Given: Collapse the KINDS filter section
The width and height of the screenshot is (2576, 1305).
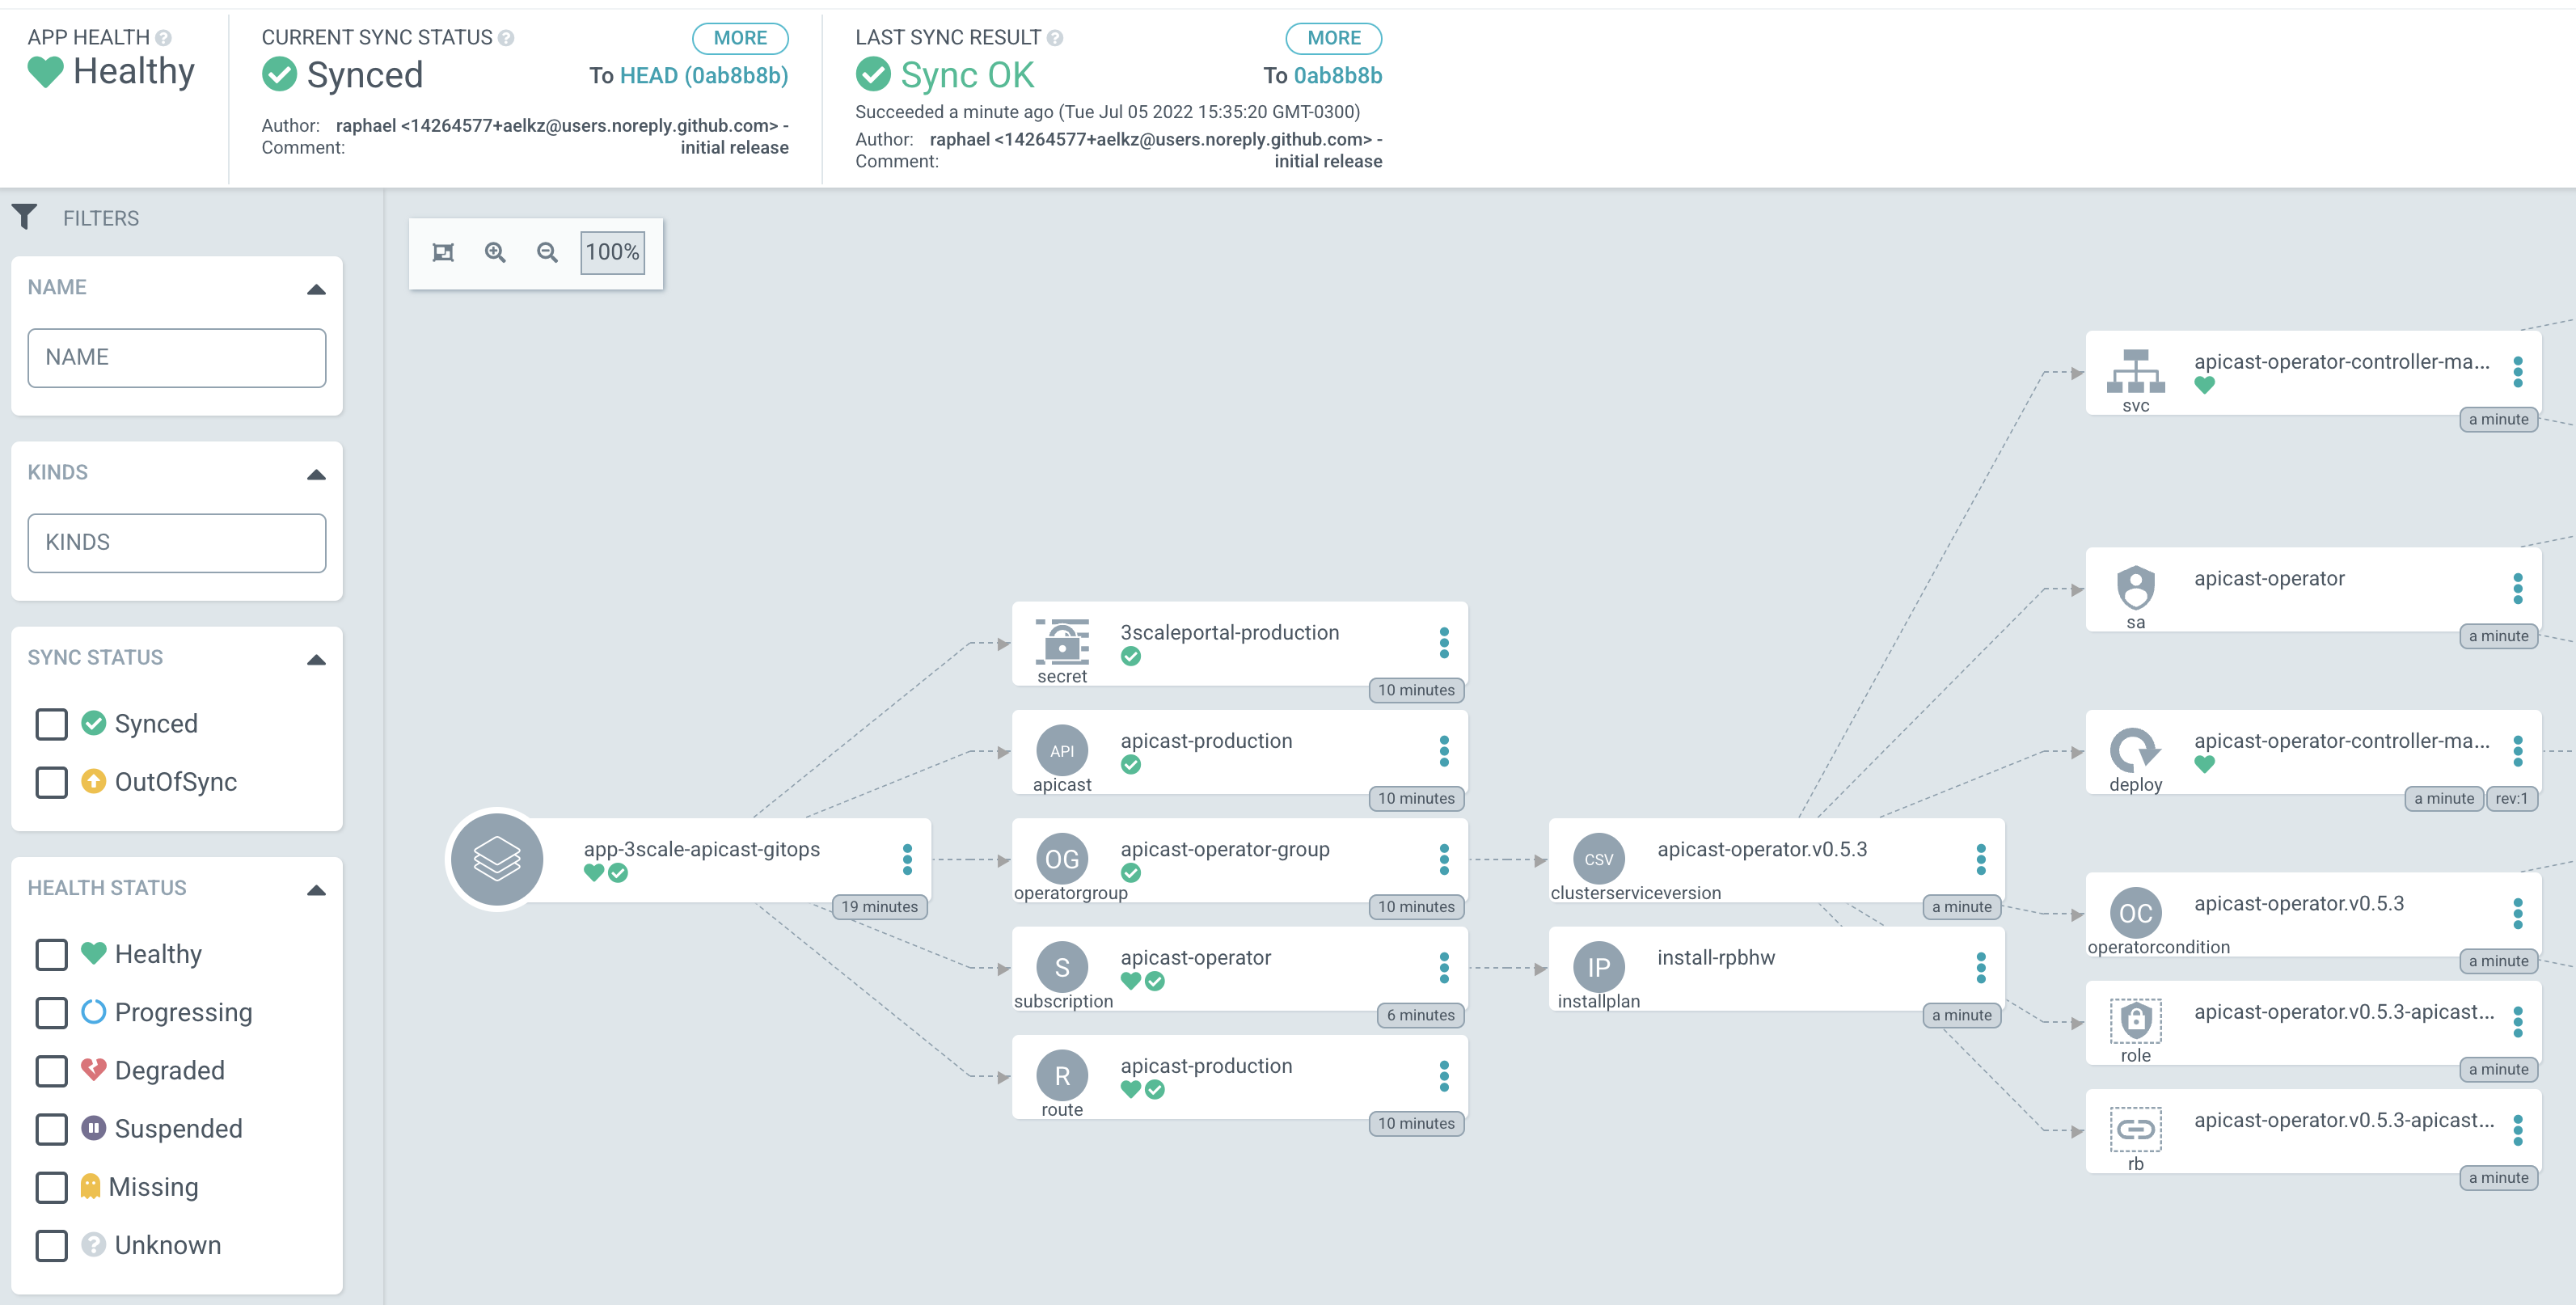Looking at the screenshot, I should coord(316,474).
